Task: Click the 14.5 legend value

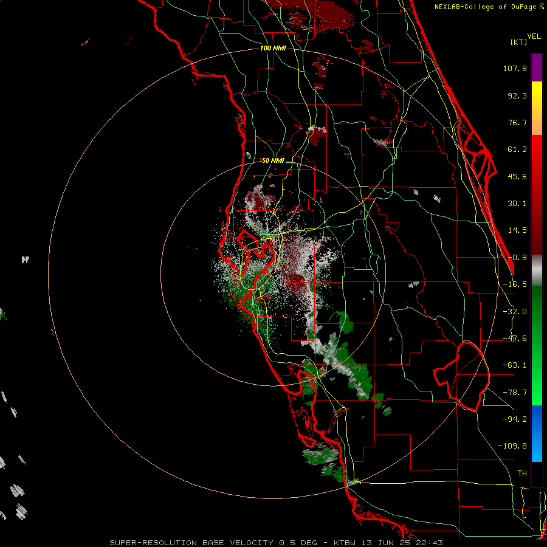Action: [517, 230]
